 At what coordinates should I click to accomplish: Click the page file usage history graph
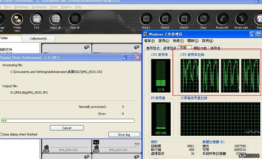[x=220, y=119]
